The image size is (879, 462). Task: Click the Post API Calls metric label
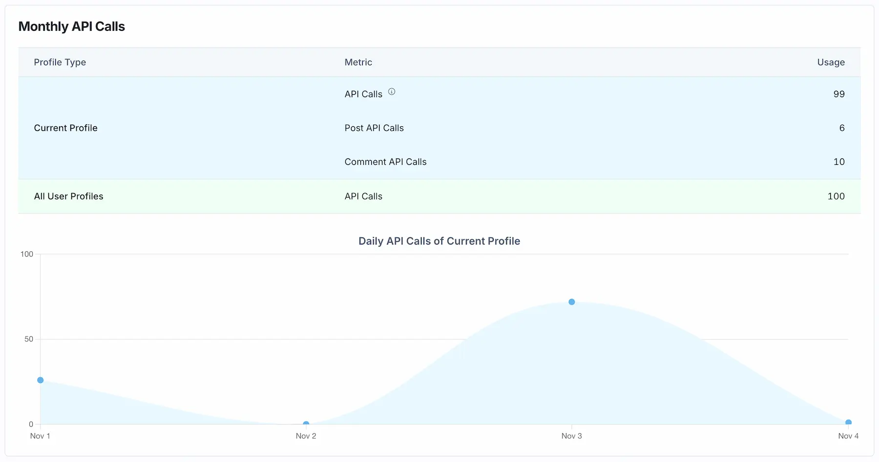pos(374,128)
